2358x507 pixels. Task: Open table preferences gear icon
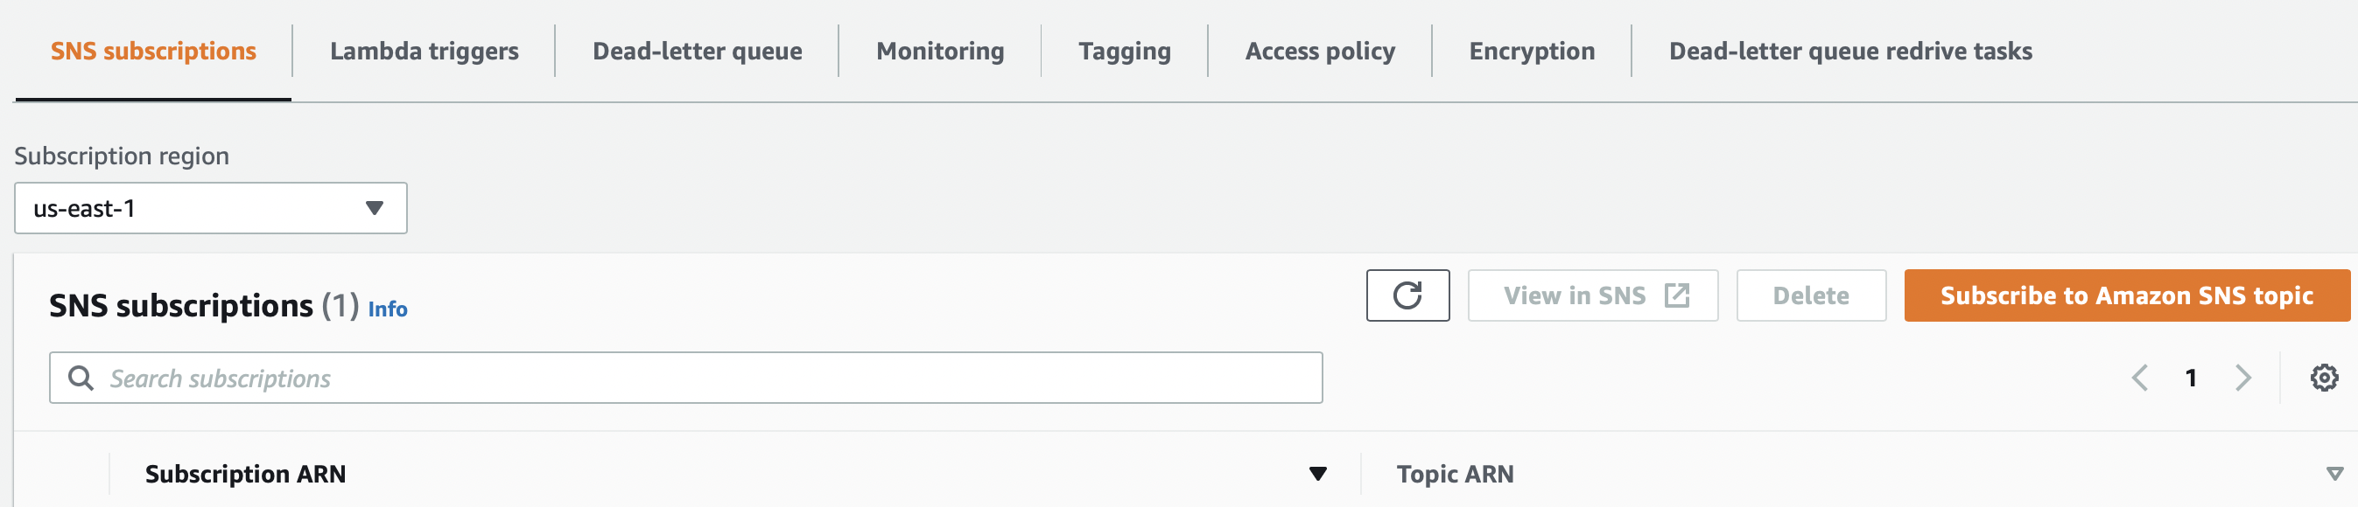click(2323, 378)
